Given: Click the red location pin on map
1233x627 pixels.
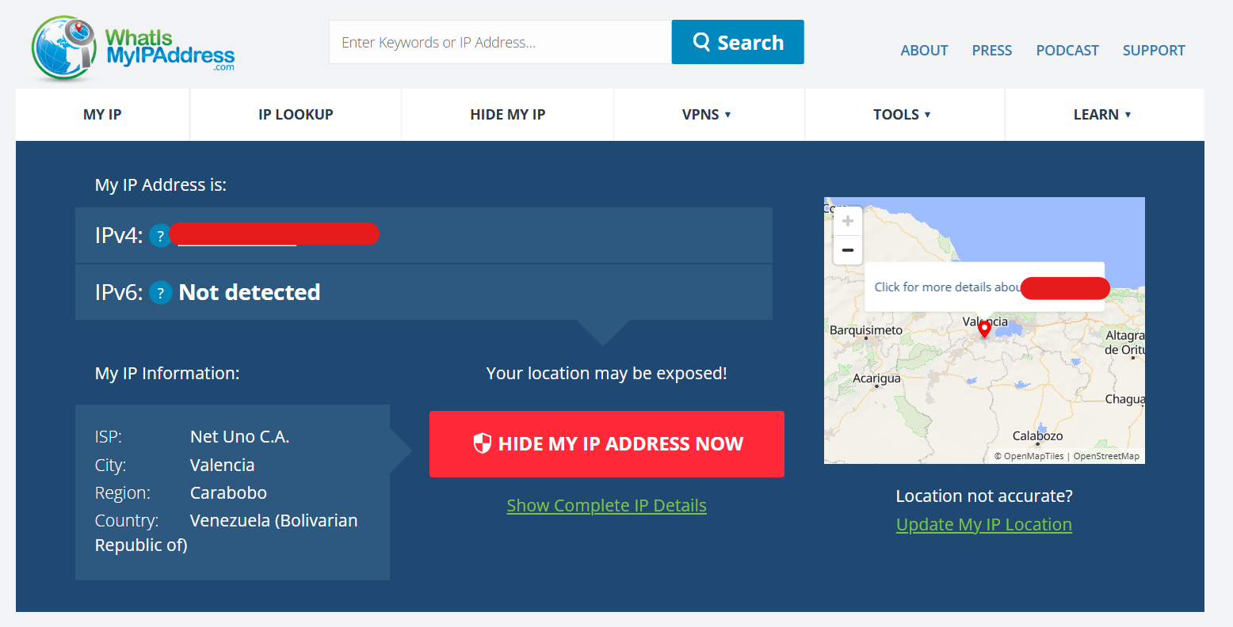Looking at the screenshot, I should pos(984,329).
